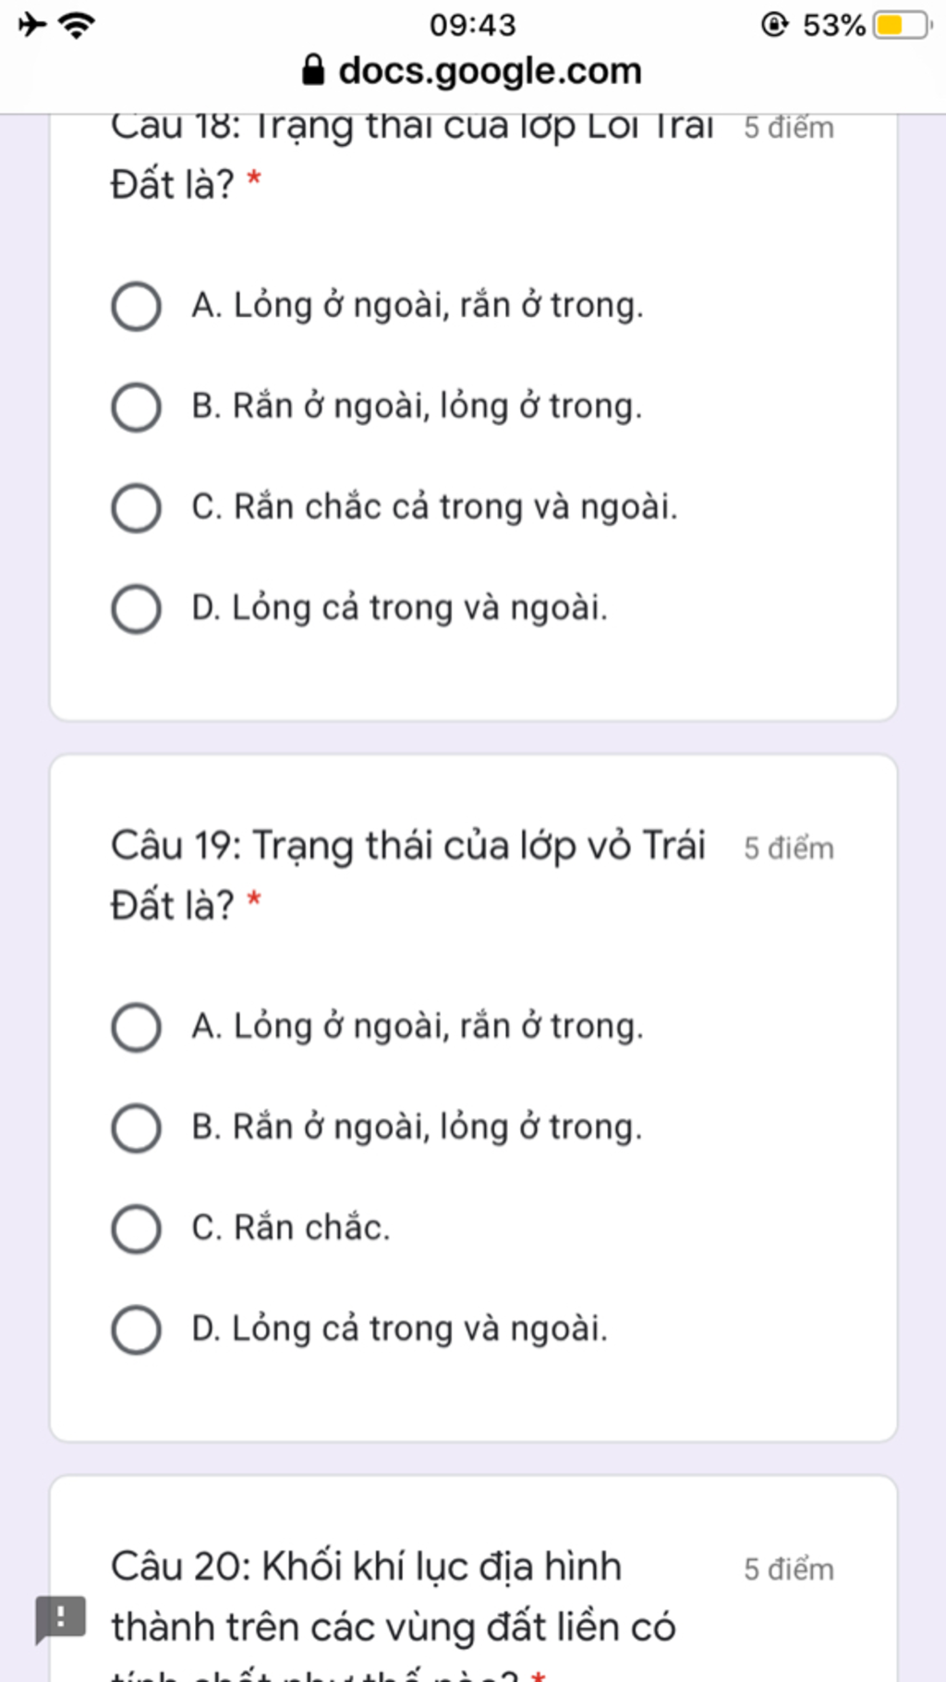Tap the 53% battery percentage text
The width and height of the screenshot is (946, 1682).
(x=834, y=25)
